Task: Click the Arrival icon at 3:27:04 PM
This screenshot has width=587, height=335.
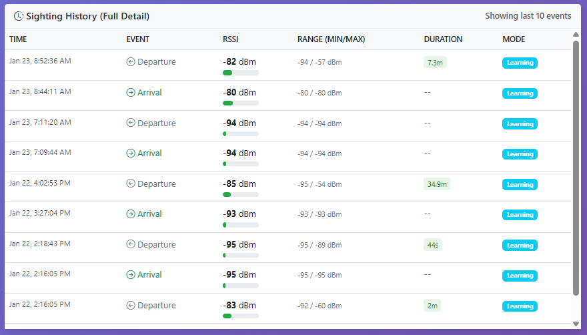Action: tap(131, 214)
